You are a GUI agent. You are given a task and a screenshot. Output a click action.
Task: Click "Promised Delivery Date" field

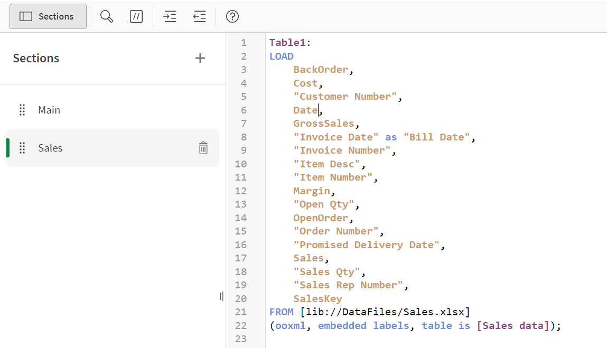pyautogui.click(x=366, y=244)
